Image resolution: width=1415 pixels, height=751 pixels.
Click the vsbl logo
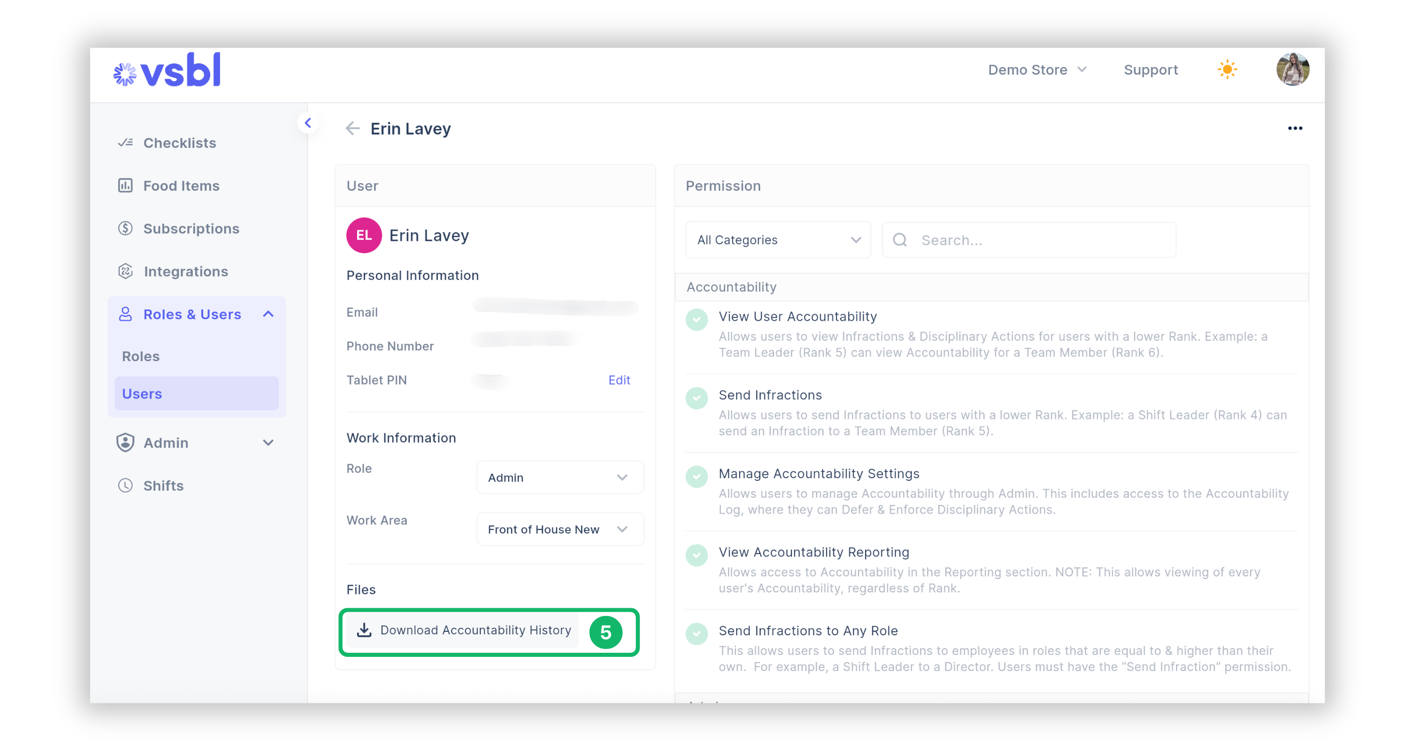(166, 70)
